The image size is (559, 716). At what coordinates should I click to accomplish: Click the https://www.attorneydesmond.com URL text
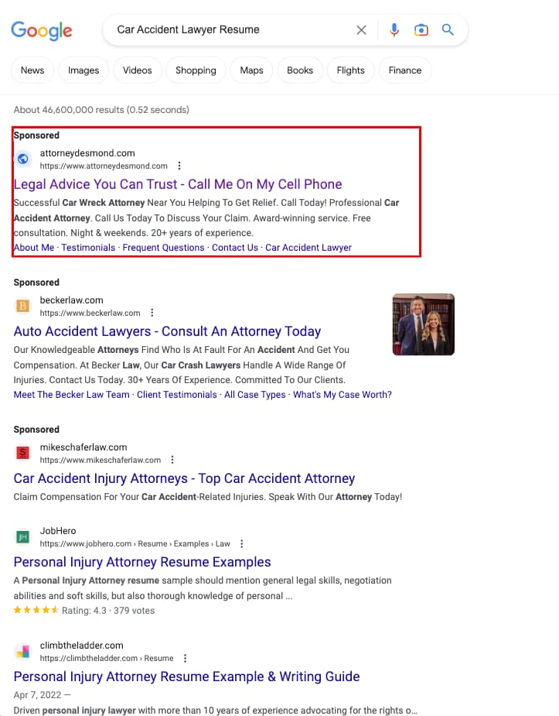click(104, 166)
